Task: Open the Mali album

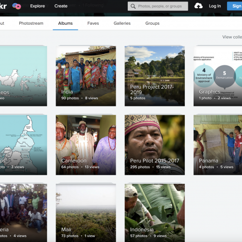Action: point(86,213)
